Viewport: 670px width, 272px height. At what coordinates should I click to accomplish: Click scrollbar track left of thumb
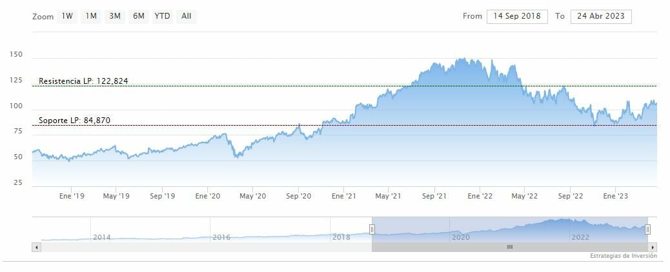[x=207, y=248]
